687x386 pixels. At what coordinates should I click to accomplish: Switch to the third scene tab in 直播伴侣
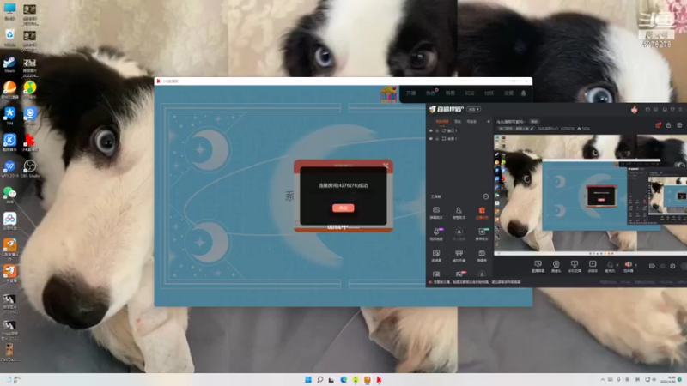471,121
